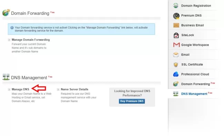Click the DNS Management section heading
The image size is (224, 136).
point(29,77)
